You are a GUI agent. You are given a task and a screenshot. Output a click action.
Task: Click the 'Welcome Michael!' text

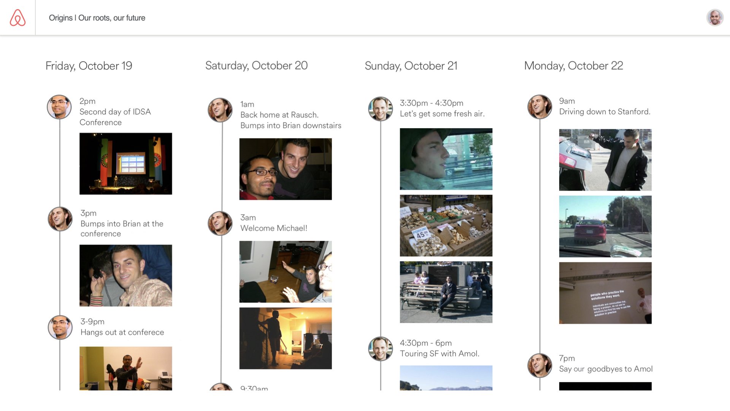pyautogui.click(x=274, y=228)
